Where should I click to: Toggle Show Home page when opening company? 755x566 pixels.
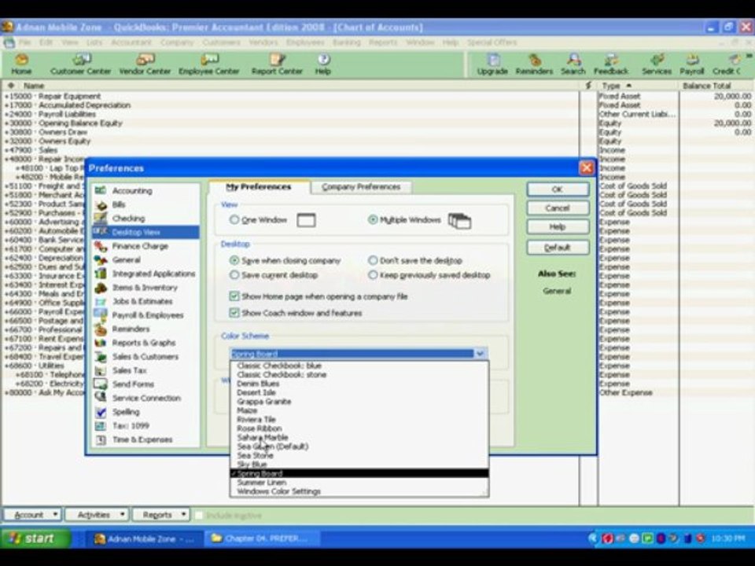click(234, 296)
